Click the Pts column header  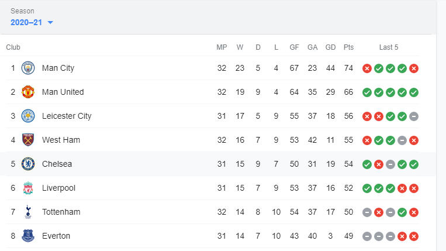pos(348,47)
